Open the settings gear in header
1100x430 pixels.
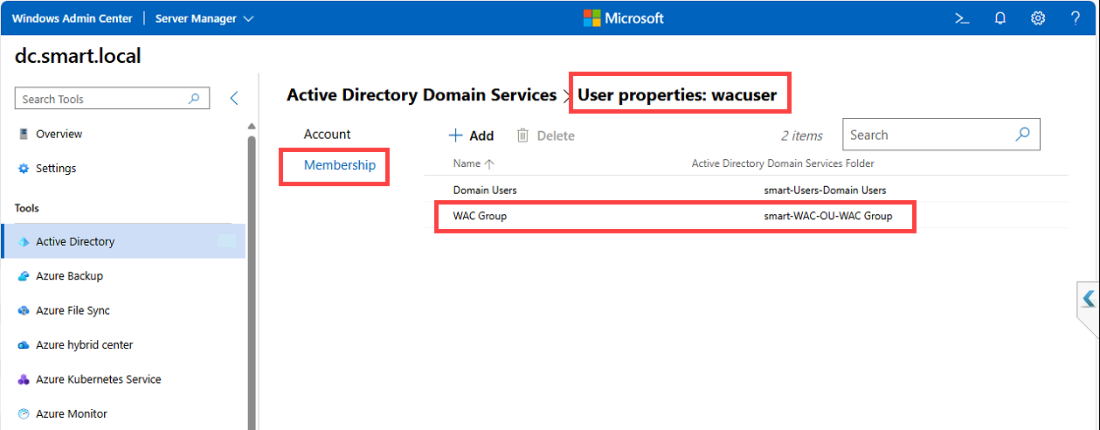[x=1038, y=18]
